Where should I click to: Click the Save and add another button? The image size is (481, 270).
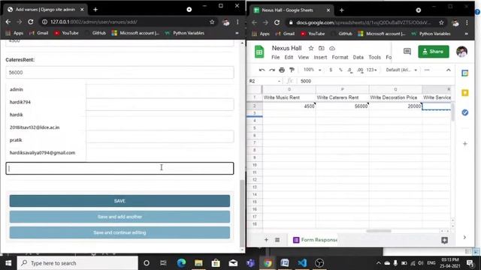119,217
